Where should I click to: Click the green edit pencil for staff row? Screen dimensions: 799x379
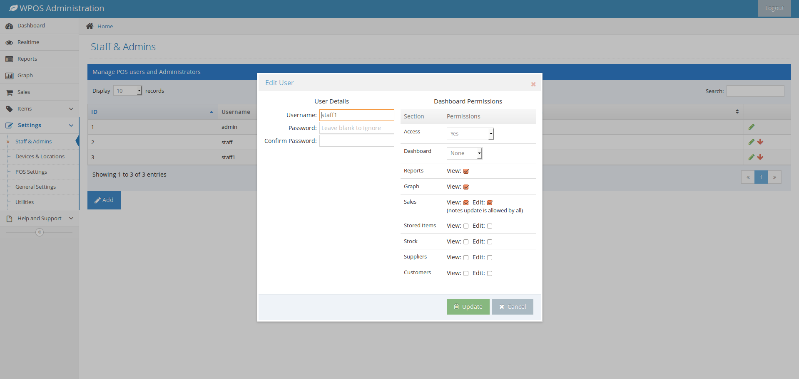pyautogui.click(x=751, y=142)
